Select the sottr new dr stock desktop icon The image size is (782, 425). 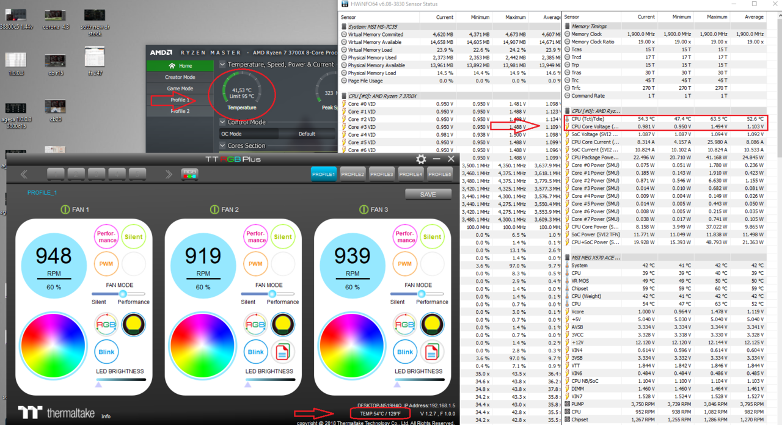pos(95,23)
